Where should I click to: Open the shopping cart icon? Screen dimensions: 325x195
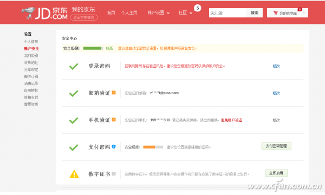[x=275, y=13]
